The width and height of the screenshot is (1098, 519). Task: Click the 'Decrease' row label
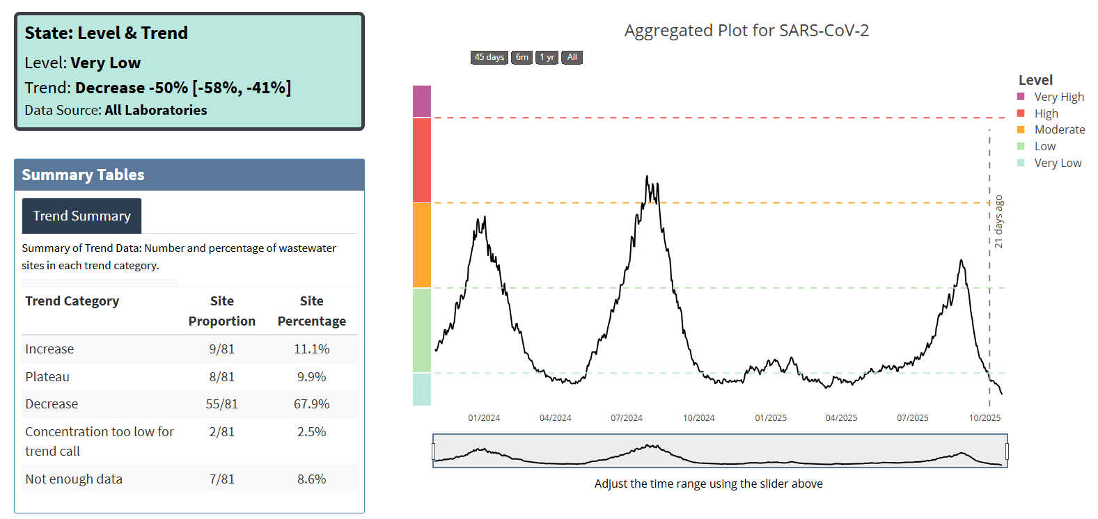(52, 404)
